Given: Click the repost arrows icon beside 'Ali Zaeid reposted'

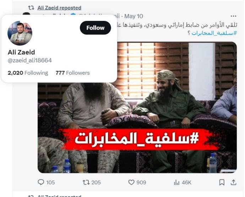Looking at the screenshot, I should tap(31, 8).
